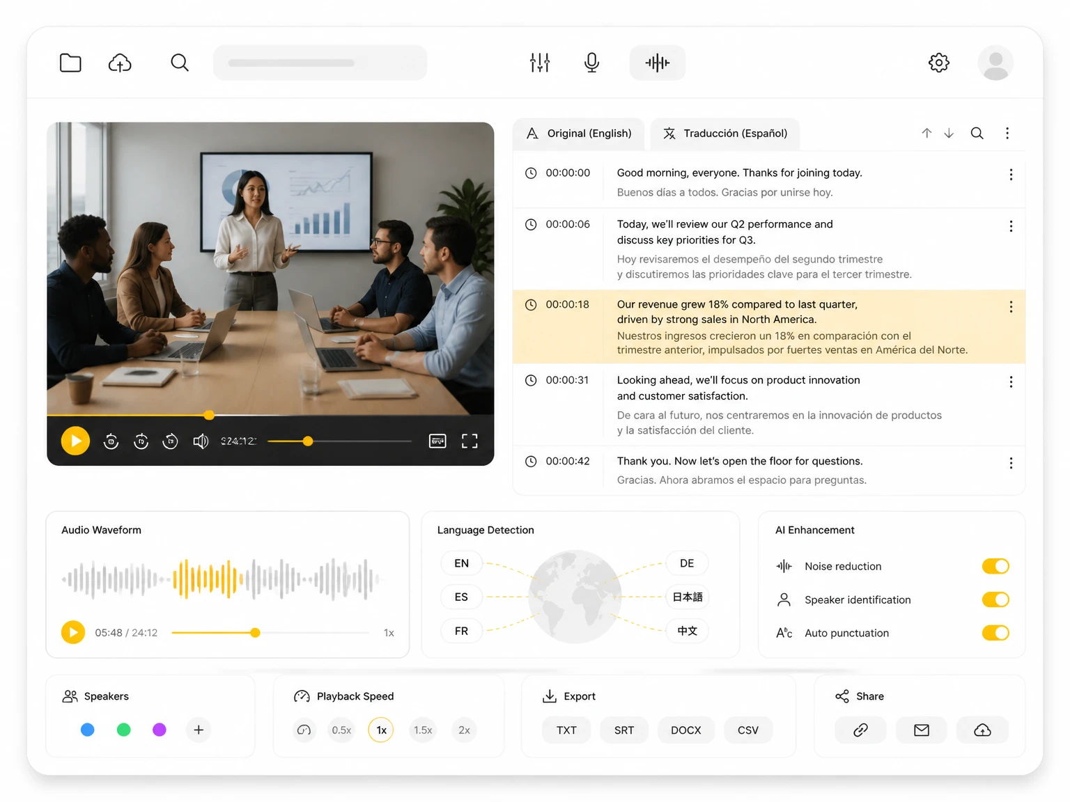The width and height of the screenshot is (1070, 802).
Task: Open options menu for the 00:00:31 entry
Action: (1011, 382)
